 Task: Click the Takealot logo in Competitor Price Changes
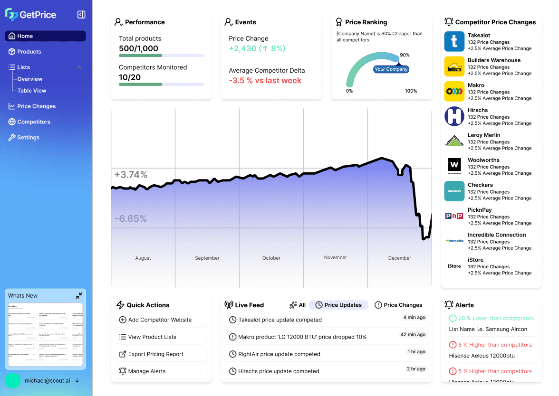point(454,41)
